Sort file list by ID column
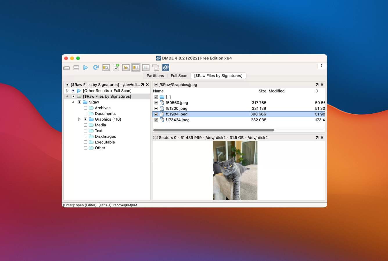The image size is (388, 261). [x=316, y=91]
